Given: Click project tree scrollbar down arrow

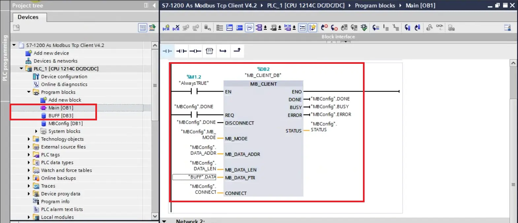Looking at the screenshot, I should click(155, 216).
